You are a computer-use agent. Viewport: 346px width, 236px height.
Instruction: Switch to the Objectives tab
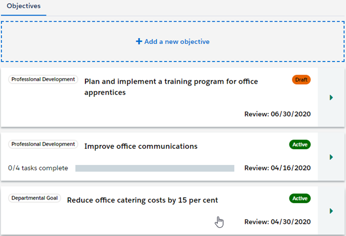pos(23,6)
